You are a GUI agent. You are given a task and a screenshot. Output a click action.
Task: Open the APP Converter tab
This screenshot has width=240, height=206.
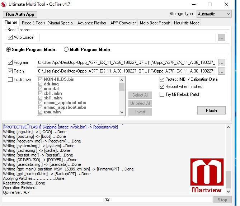[123, 23]
